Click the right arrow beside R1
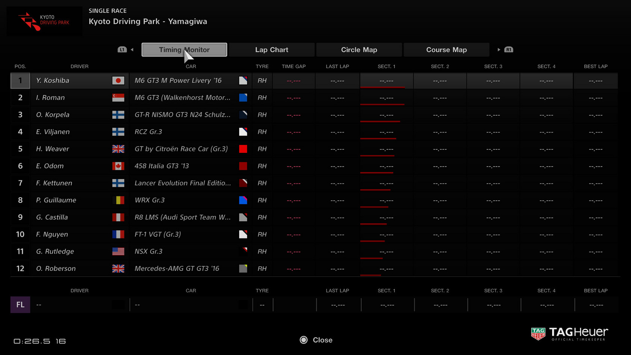 498,49
